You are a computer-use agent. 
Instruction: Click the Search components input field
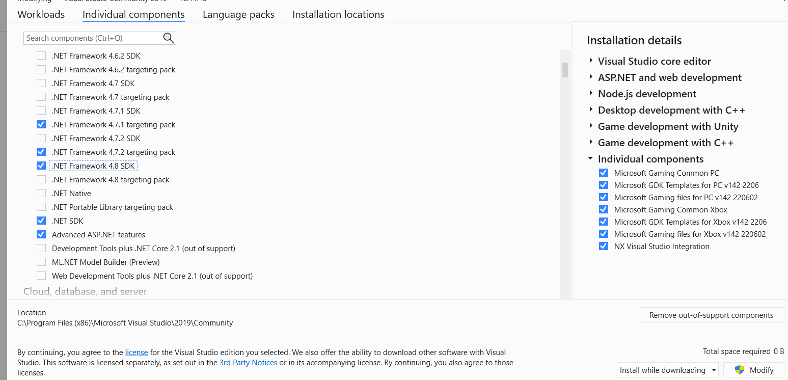point(93,38)
